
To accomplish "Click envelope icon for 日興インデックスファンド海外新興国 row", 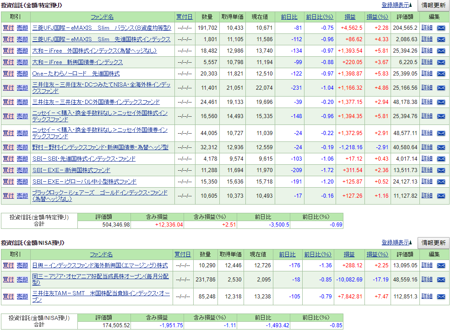I will pos(441,265).
